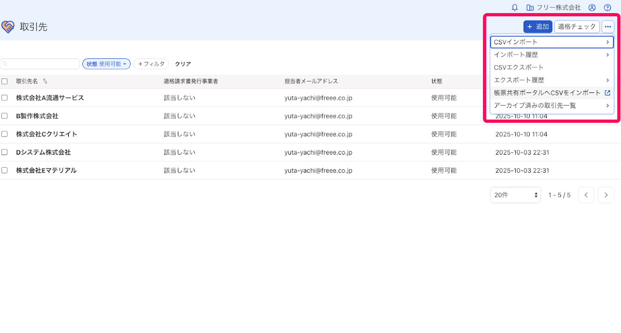
Task: Click the +フィルタ button
Action: pos(151,64)
